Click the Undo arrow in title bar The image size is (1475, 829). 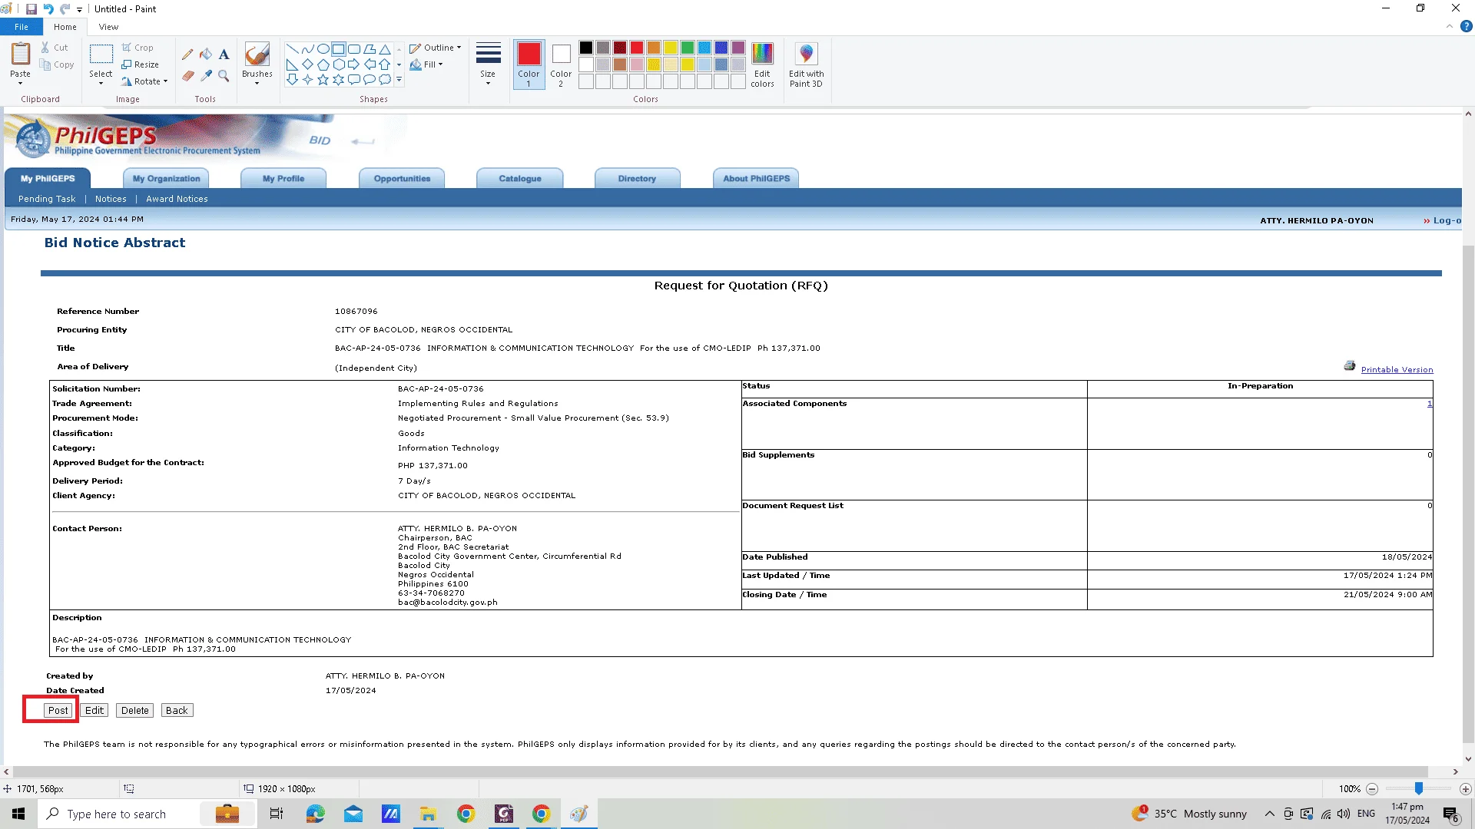(x=48, y=8)
